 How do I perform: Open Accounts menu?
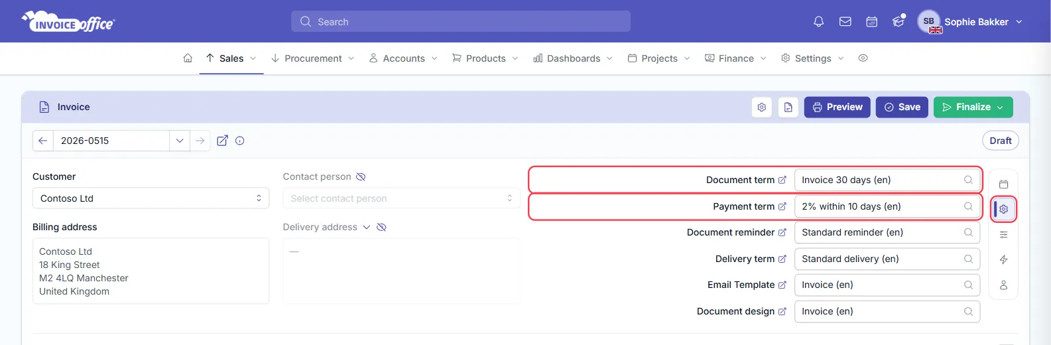403,58
